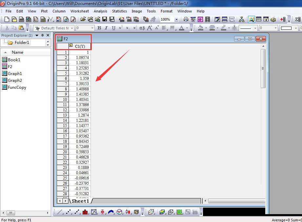
Task: Open Project Explorer panel menu arrow
Action: tap(37, 35)
